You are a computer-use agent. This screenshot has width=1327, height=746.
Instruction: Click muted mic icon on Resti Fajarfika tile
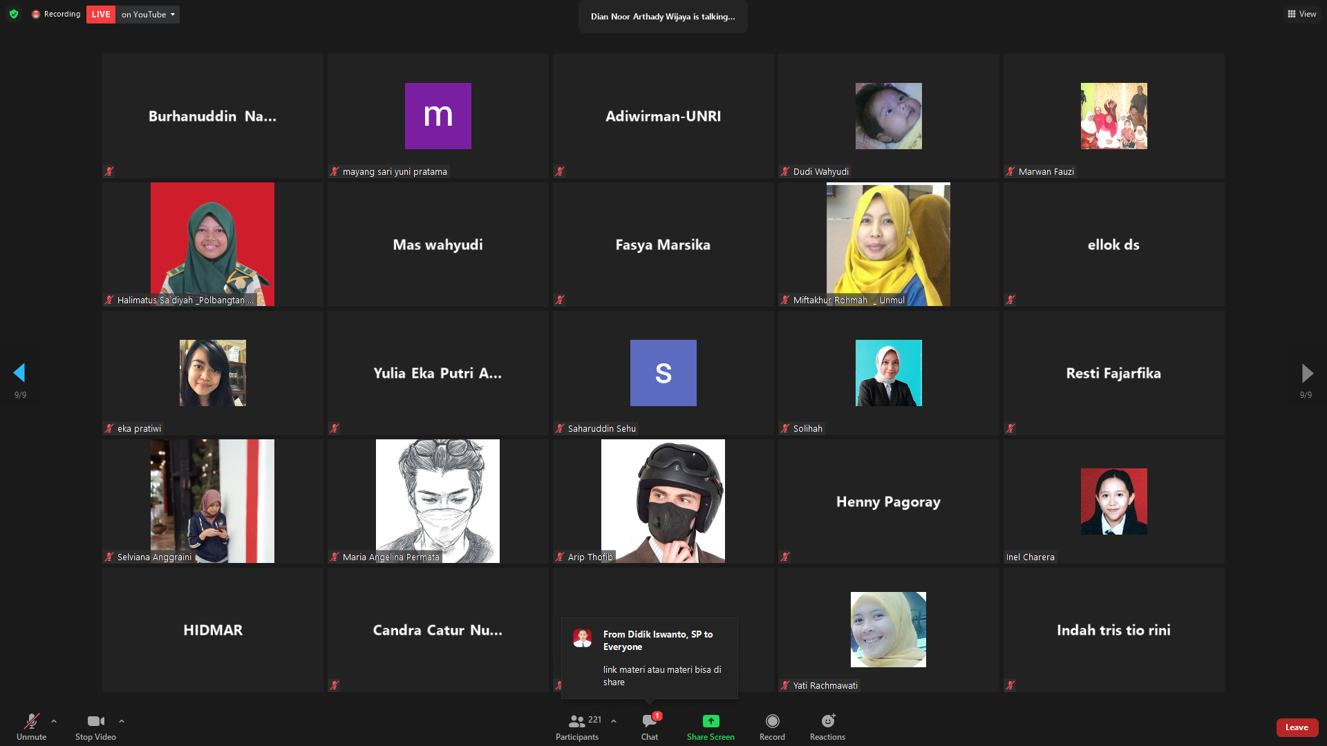point(1010,428)
